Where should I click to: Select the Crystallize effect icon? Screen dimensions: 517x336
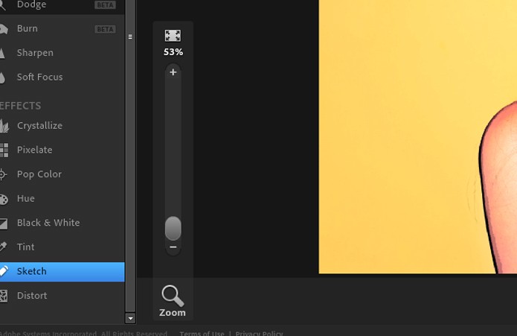(4, 126)
